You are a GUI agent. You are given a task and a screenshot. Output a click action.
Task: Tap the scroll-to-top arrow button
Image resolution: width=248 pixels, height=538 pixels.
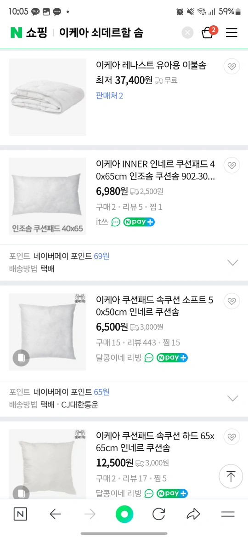point(231,476)
